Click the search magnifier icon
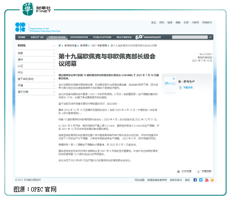Screen dimensions: 232x198 (210, 37)
